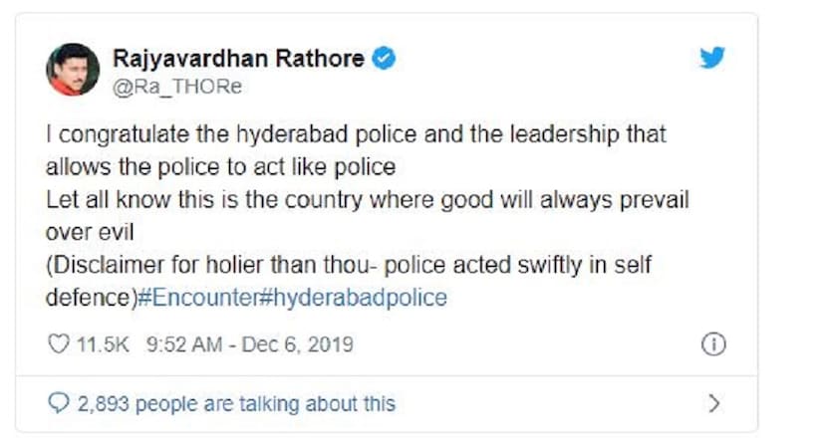Click the Dec 6, 2019 date
Image resolution: width=824 pixels, height=445 pixels.
299,345
